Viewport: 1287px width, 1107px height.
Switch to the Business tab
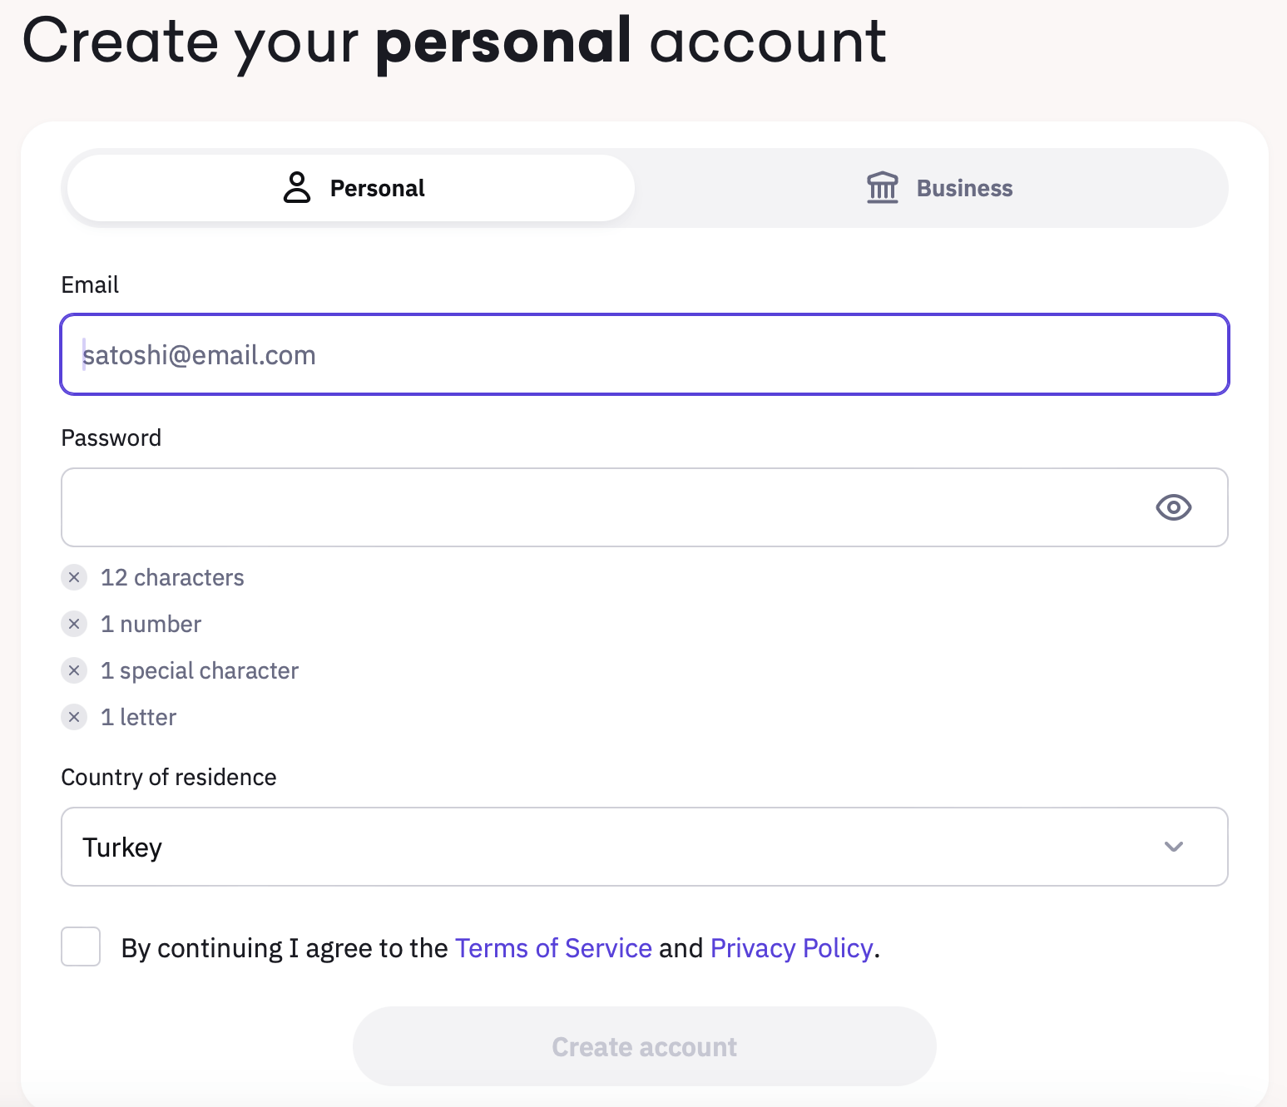tap(938, 188)
